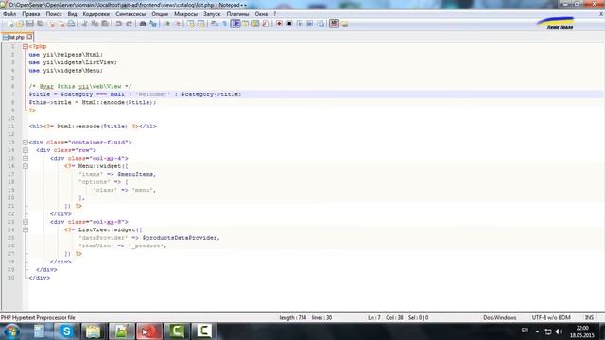Open the Function List toolbar icon
This screenshot has width=605, height=340.
266,24
